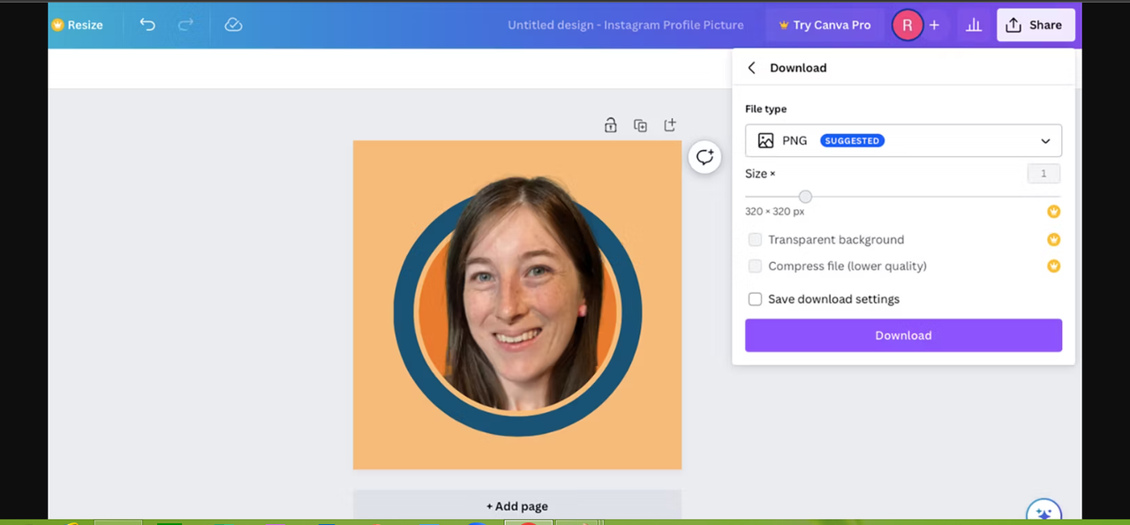Image resolution: width=1130 pixels, height=525 pixels.
Task: Toggle the Compress file checkbox
Action: [755, 266]
